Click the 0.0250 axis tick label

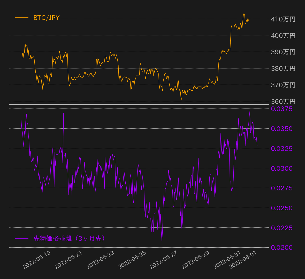pyautogui.click(x=282, y=208)
